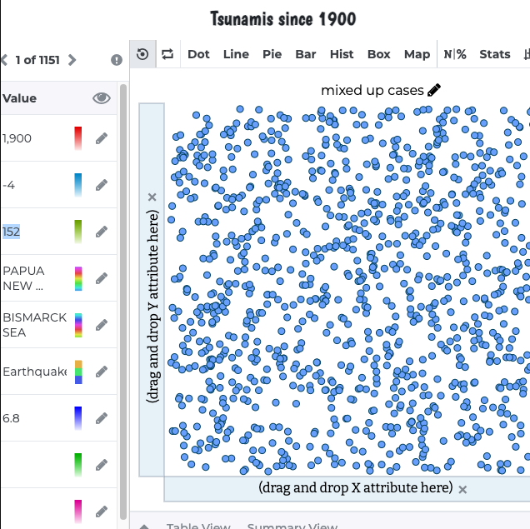The width and height of the screenshot is (530, 529).
Task: Click the highlighted value 152
Action: [x=11, y=232]
